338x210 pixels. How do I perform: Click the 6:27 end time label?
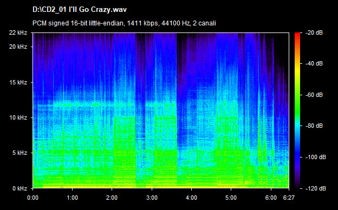click(289, 198)
